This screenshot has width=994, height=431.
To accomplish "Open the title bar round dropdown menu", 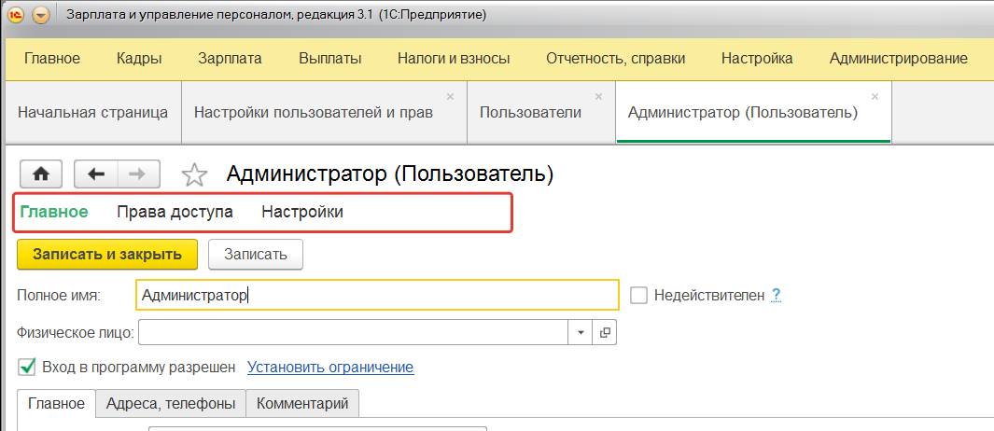I will [x=41, y=16].
